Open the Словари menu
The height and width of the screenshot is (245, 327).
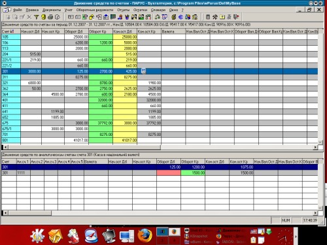pos(158,10)
